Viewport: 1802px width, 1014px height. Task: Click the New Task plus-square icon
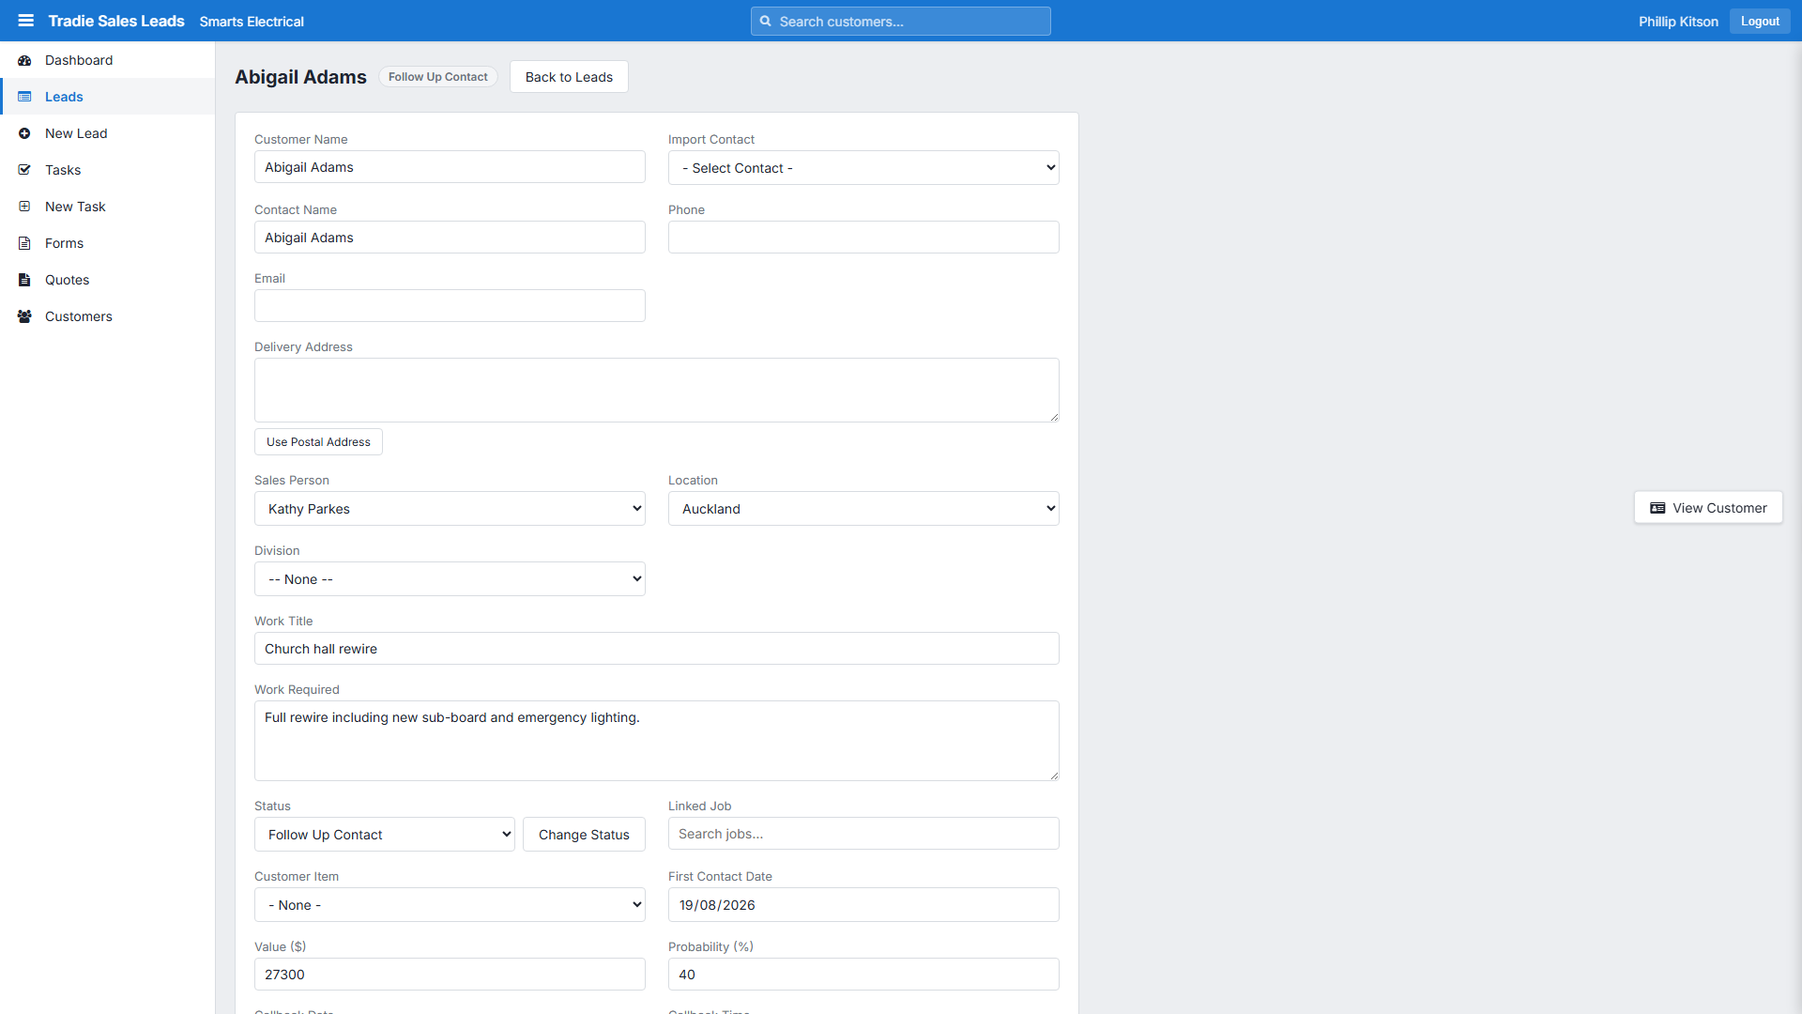tap(24, 207)
